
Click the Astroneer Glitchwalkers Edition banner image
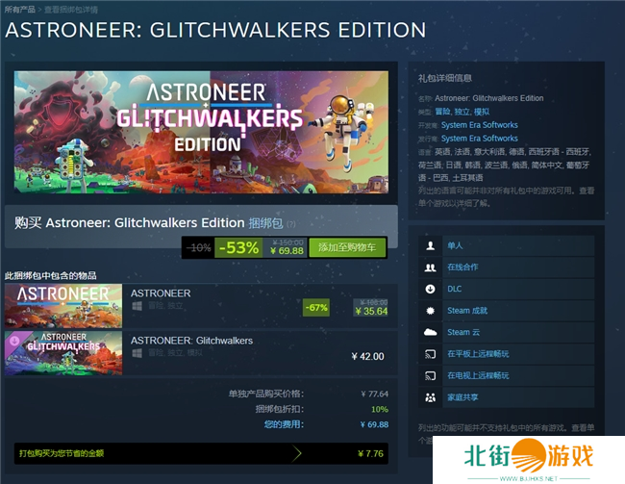(201, 132)
